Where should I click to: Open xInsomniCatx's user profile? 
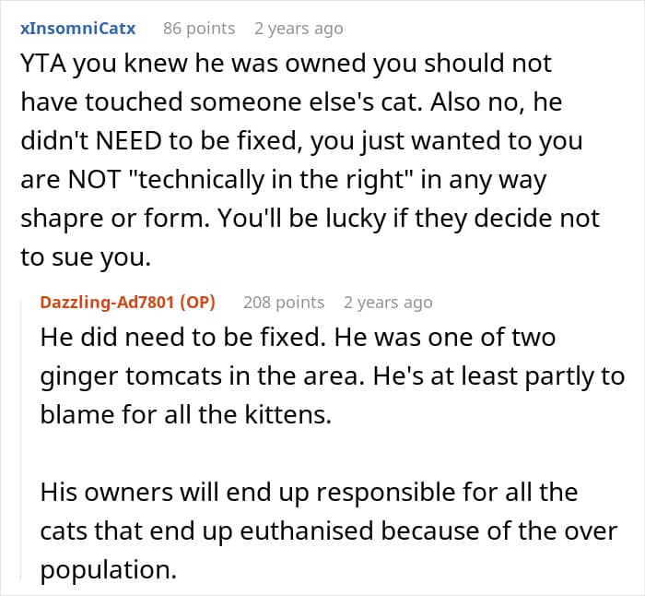78,28
